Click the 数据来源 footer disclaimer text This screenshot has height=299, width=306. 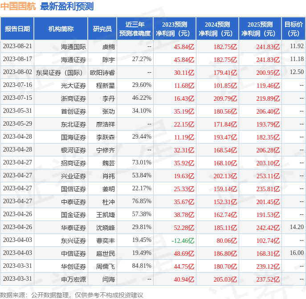click(71, 295)
